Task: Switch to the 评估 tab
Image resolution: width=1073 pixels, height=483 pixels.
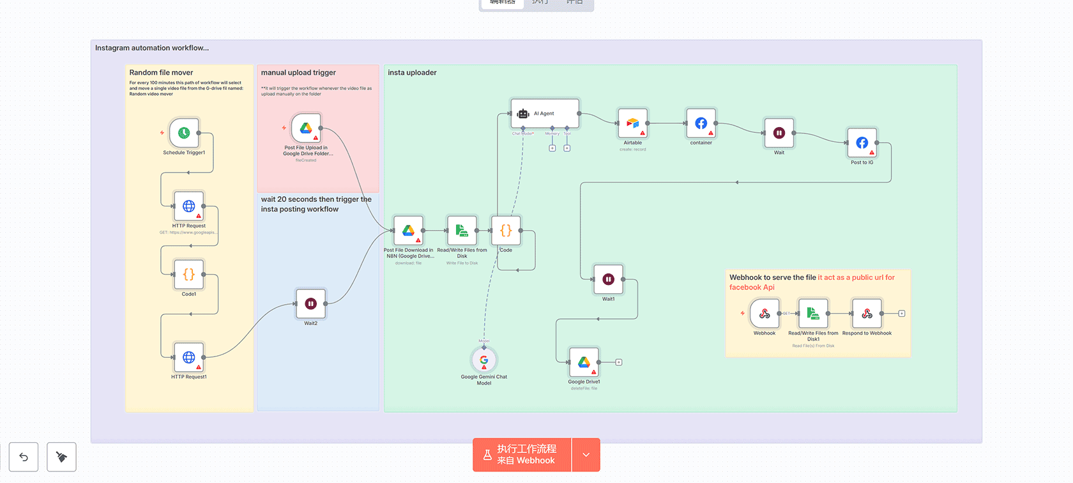Action: point(574,3)
